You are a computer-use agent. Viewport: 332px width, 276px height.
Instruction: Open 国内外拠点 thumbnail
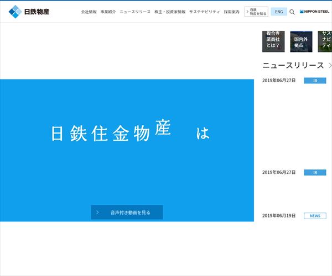pos(301,41)
